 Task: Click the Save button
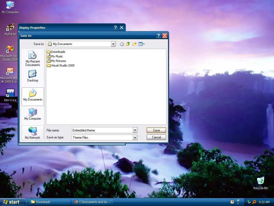(156, 130)
